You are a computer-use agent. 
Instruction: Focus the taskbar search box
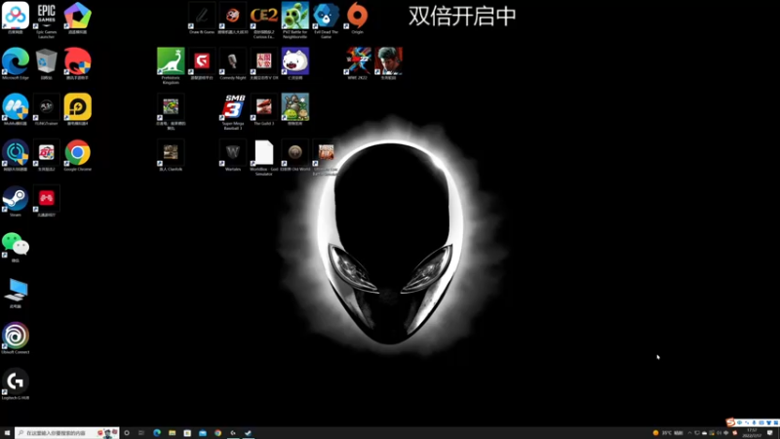pos(66,433)
